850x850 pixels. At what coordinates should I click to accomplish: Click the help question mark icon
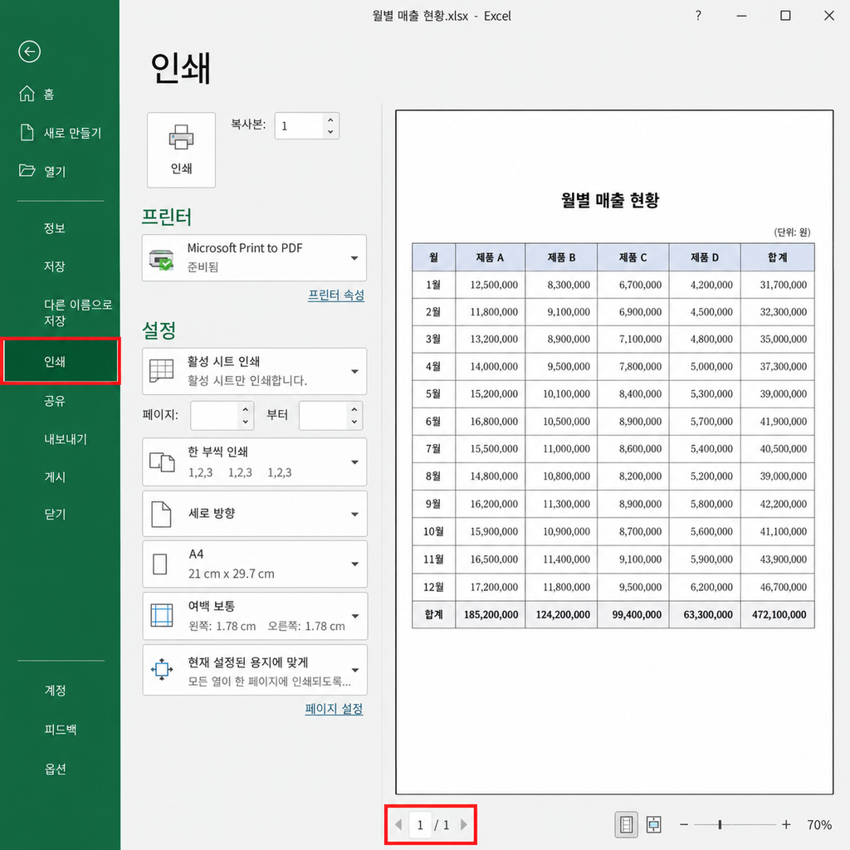click(698, 16)
